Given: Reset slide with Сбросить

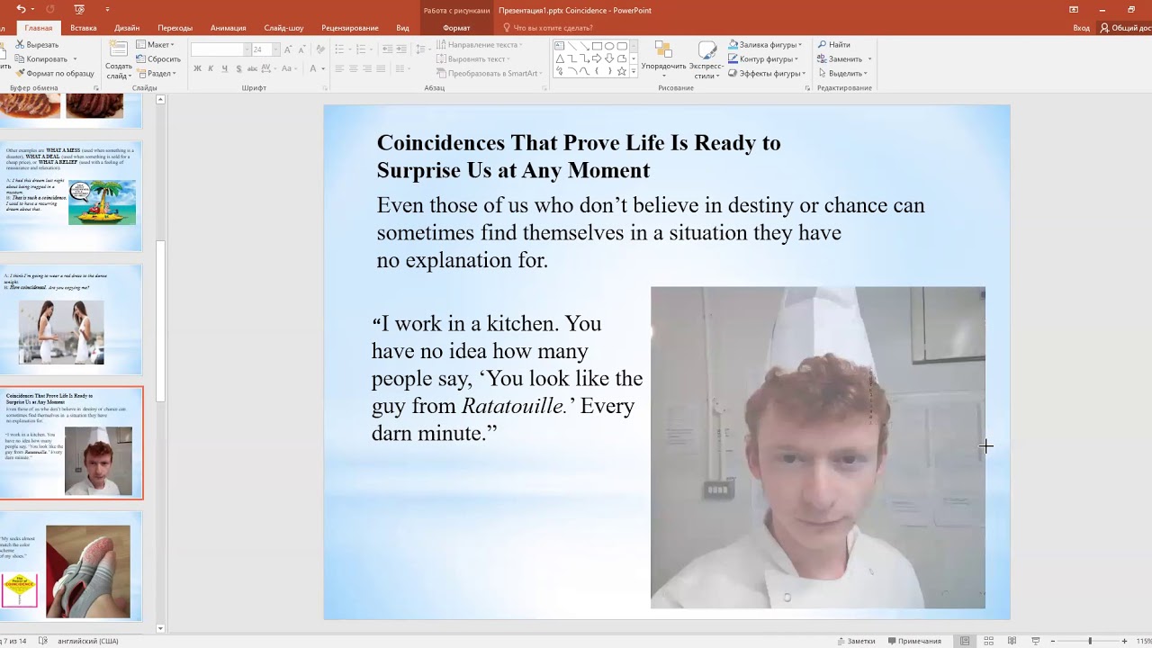Looking at the screenshot, I should click(x=158, y=58).
